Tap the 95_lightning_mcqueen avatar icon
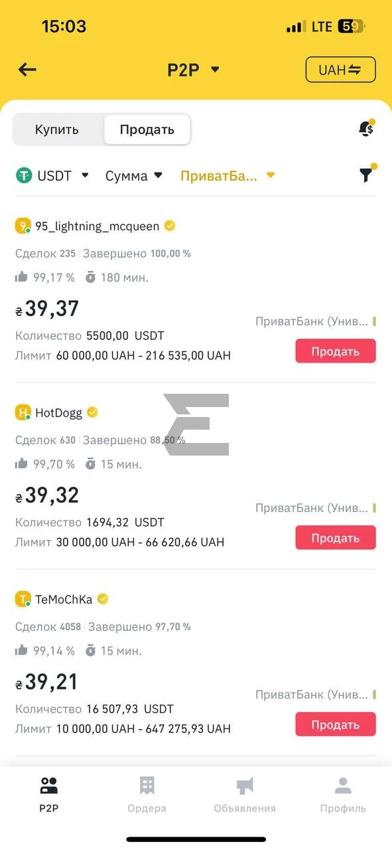 point(23,226)
